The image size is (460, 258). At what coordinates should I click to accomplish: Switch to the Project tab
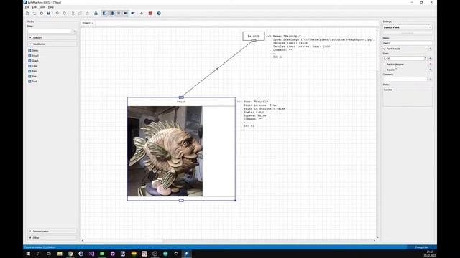86,23
